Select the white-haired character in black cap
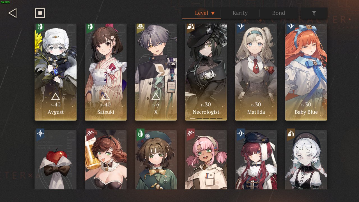Image resolution: width=359 pixels, height=202 pixels. click(x=306, y=160)
